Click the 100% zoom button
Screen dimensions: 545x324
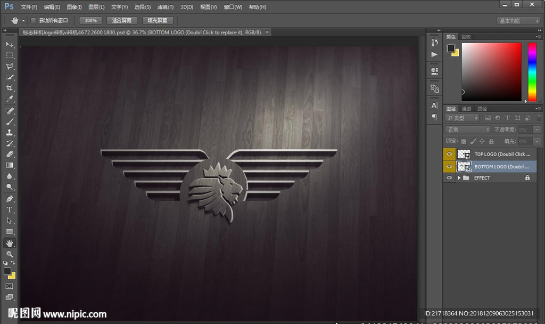pyautogui.click(x=90, y=21)
